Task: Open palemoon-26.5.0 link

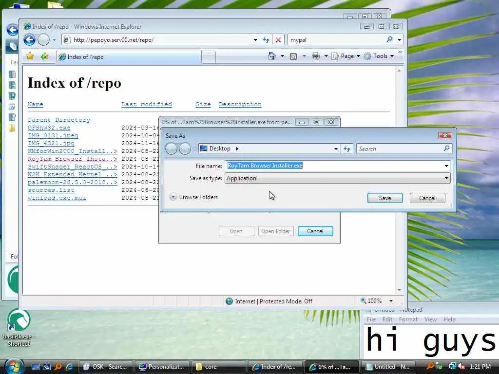Action: point(72,182)
